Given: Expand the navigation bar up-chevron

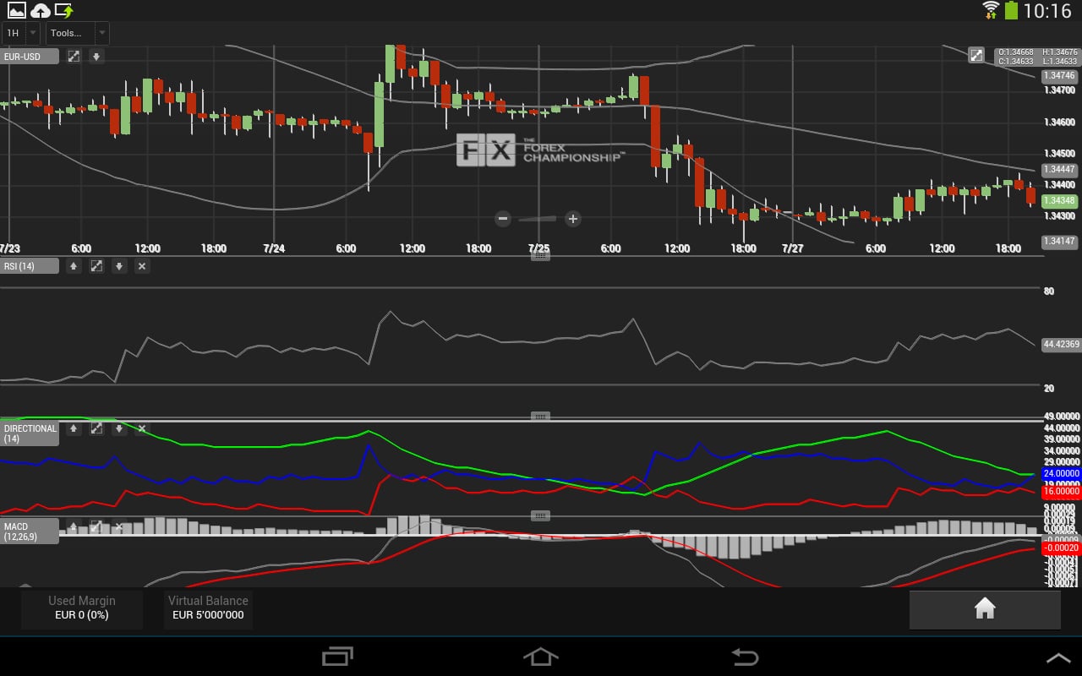Looking at the screenshot, I should point(1058,657).
